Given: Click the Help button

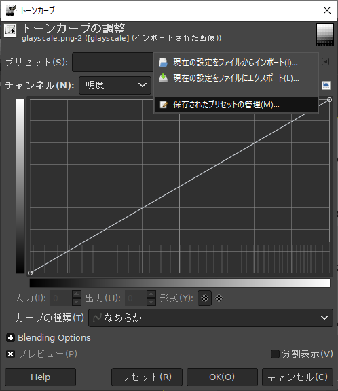Looking at the screenshot, I should [x=40, y=377].
